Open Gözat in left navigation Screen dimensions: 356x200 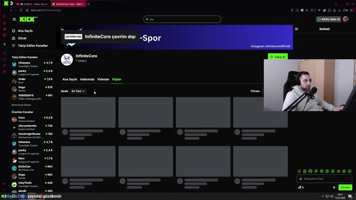19,38
